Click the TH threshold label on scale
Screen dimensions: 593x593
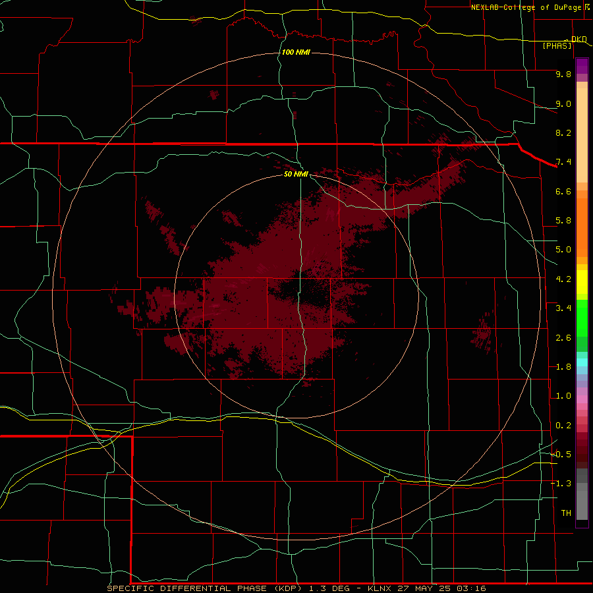tap(566, 513)
